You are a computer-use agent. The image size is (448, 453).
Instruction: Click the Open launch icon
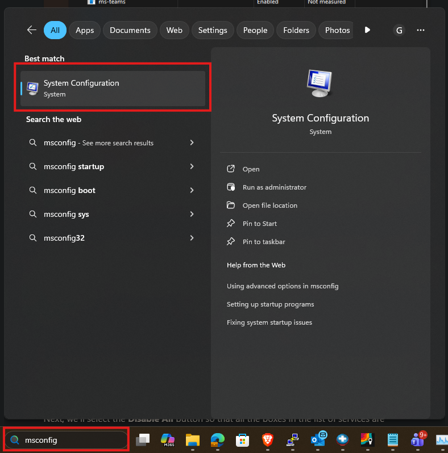pyautogui.click(x=231, y=169)
